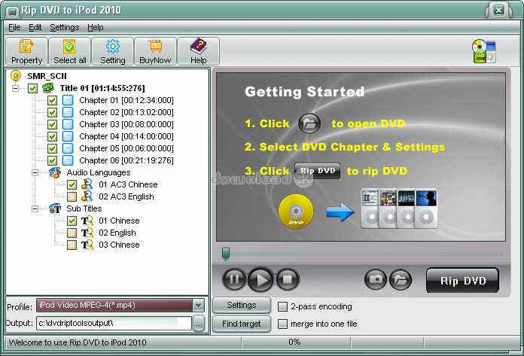This screenshot has height=356, width=524.
Task: Collapse the Audio Languages tree node
Action: (35, 172)
